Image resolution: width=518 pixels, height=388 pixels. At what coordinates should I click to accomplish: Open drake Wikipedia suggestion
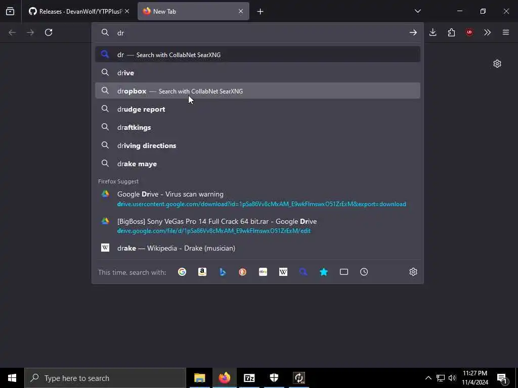point(257,248)
